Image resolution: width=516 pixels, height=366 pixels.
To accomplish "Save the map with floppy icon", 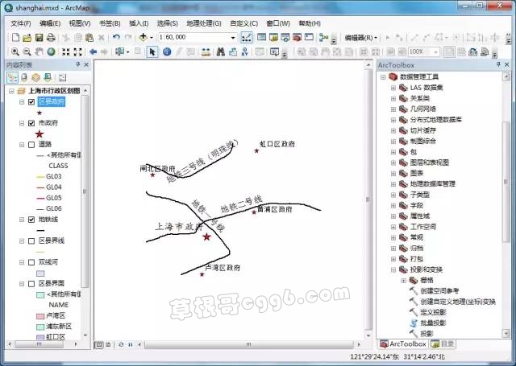I will pos(40,38).
